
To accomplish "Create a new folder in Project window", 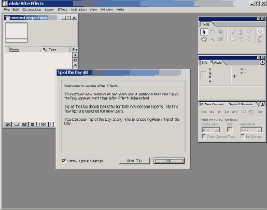I will point(16,124).
